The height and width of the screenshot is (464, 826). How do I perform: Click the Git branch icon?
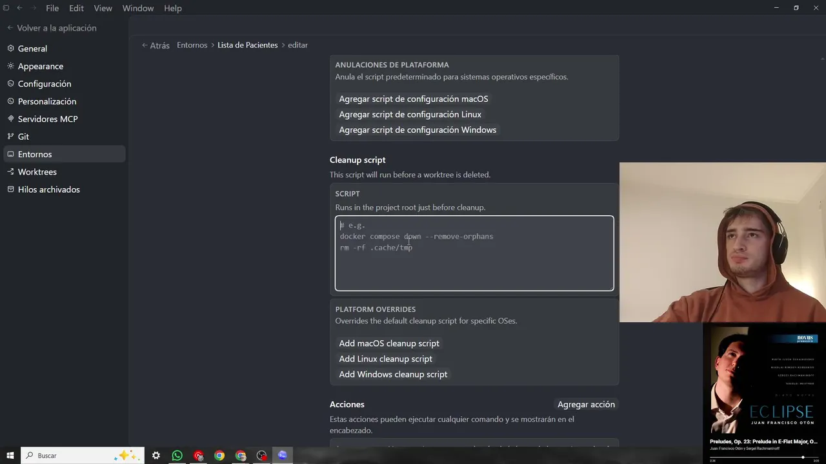tap(10, 137)
